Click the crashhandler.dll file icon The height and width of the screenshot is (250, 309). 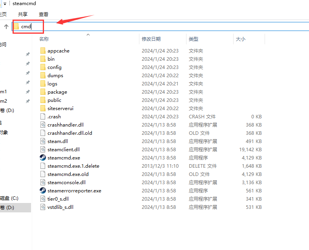click(43, 125)
